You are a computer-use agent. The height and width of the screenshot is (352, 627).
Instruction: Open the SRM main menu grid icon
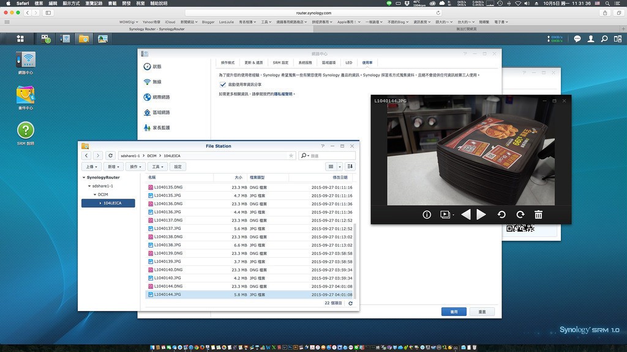pyautogui.click(x=20, y=38)
